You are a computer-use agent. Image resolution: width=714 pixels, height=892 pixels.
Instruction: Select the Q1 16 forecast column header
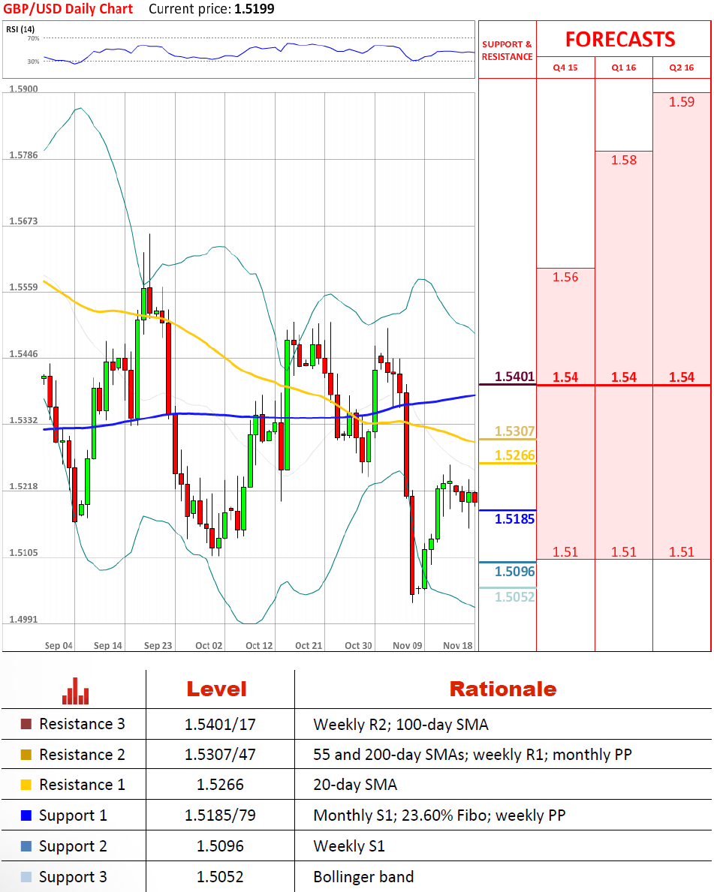tap(624, 68)
